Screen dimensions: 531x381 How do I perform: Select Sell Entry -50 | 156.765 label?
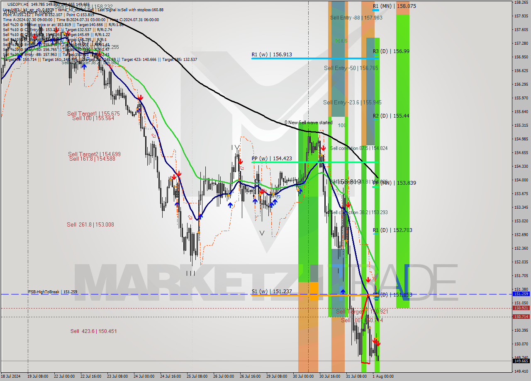(351, 68)
